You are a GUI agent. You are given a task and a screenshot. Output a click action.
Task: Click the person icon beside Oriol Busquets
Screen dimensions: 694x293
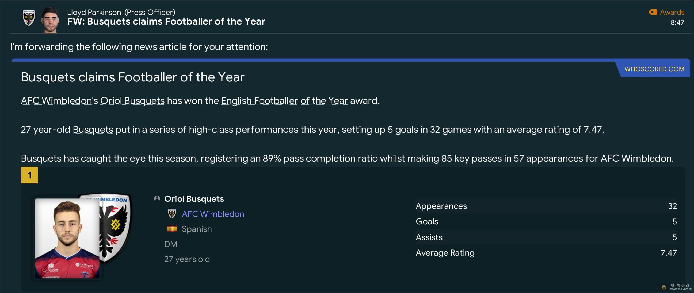[x=157, y=198]
